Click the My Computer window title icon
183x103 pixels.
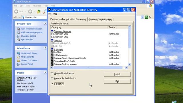click(x=15, y=1)
